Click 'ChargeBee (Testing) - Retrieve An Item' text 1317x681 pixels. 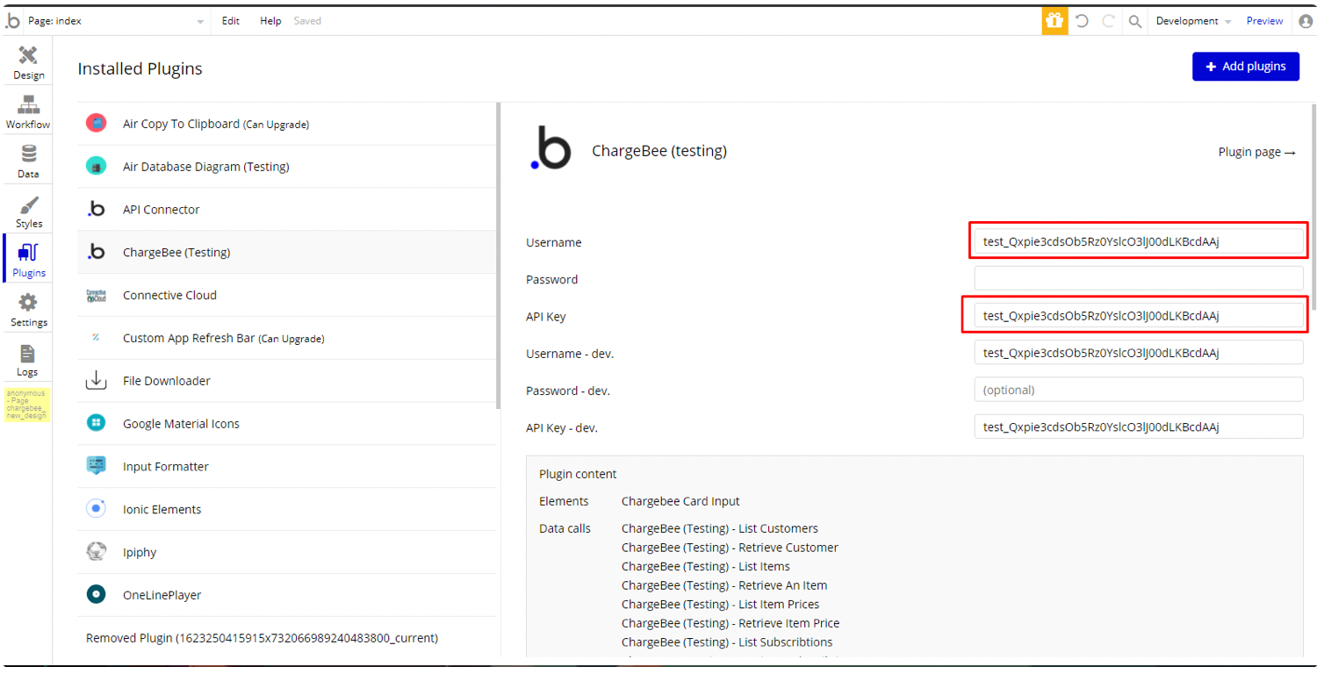point(724,585)
